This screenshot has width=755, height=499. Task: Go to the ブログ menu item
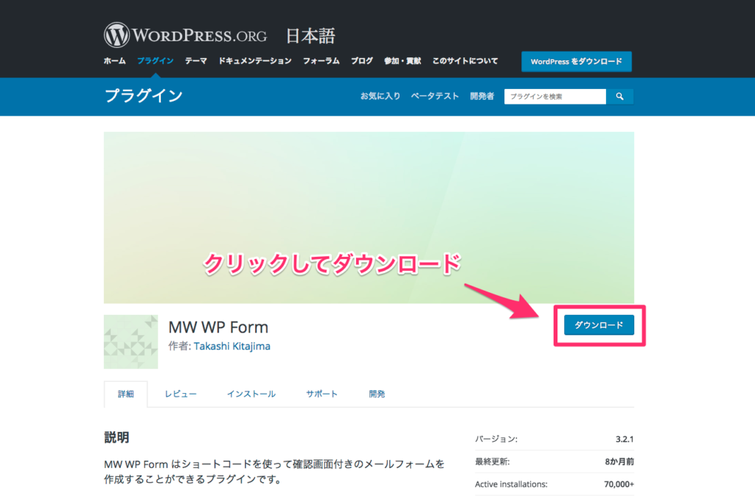pyautogui.click(x=361, y=61)
